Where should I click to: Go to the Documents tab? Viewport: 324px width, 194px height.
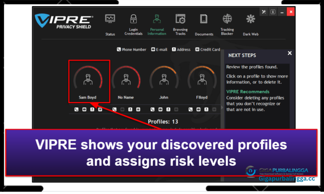click(204, 25)
